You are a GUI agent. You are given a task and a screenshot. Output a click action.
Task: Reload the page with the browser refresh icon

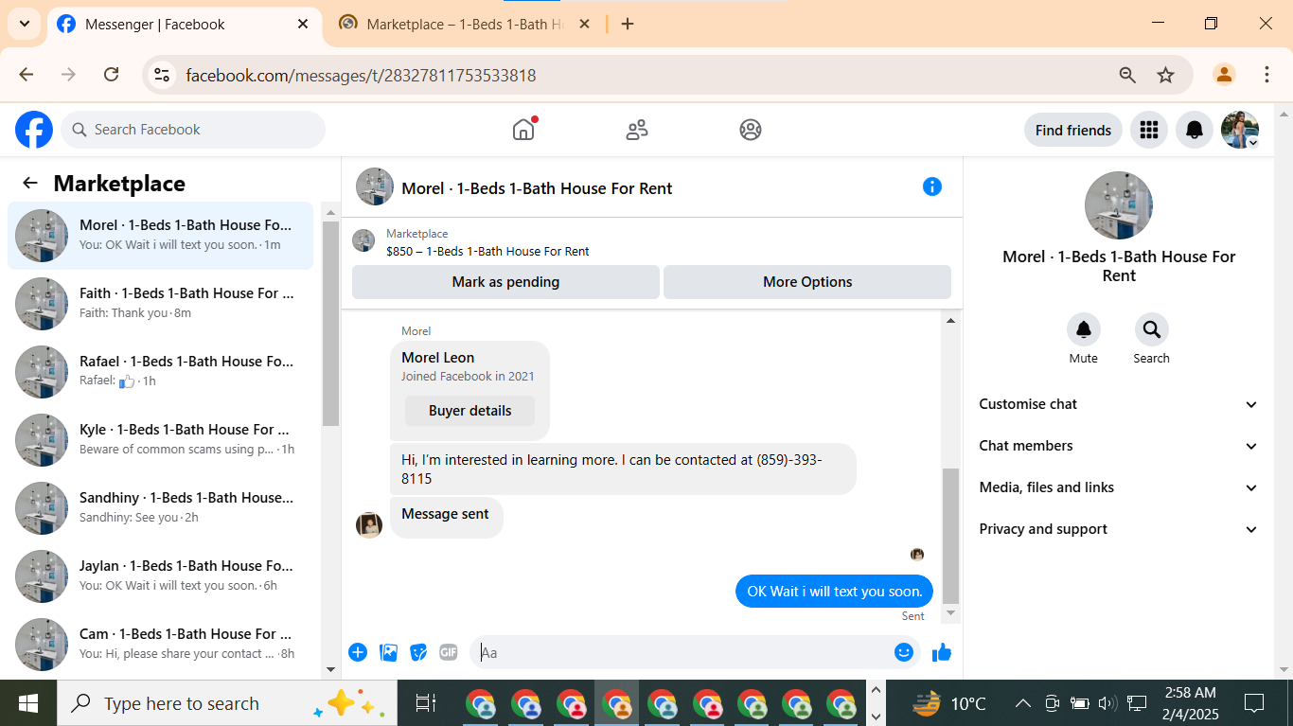[x=111, y=75]
